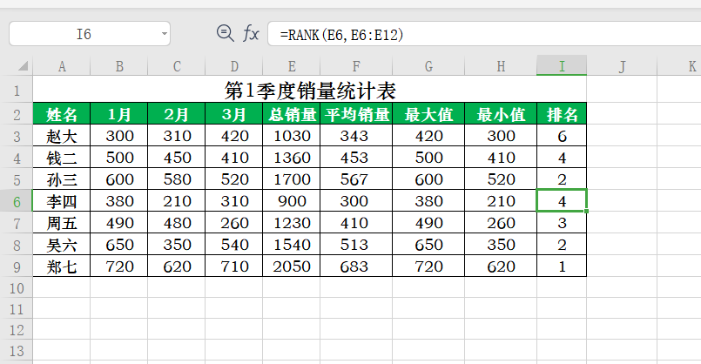701x364 pixels.
Task: Click 孙三's 2月 value 580
Action: click(x=177, y=179)
